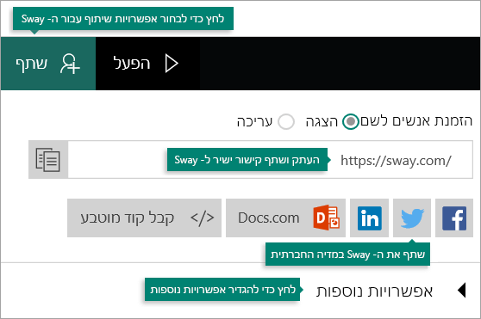481x319 pixels.
Task: Expand אפשרויות נוספות (More options) with the triangle
Action: 462,290
